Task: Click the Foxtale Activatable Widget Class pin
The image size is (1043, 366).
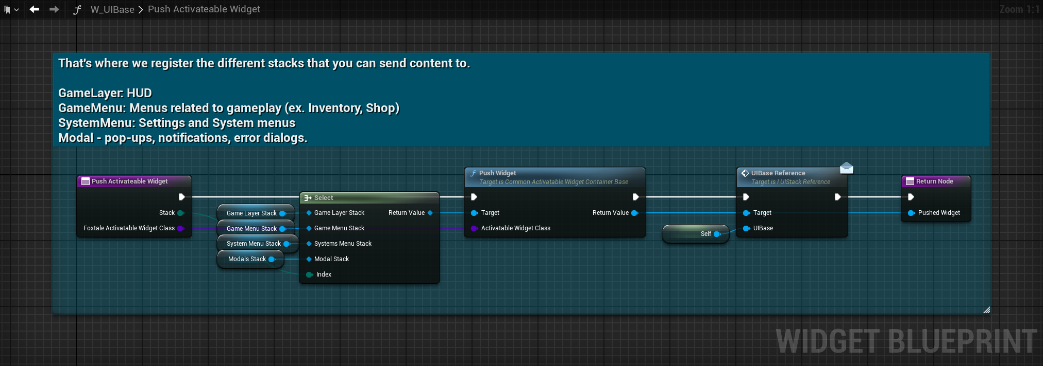Action: [x=181, y=228]
